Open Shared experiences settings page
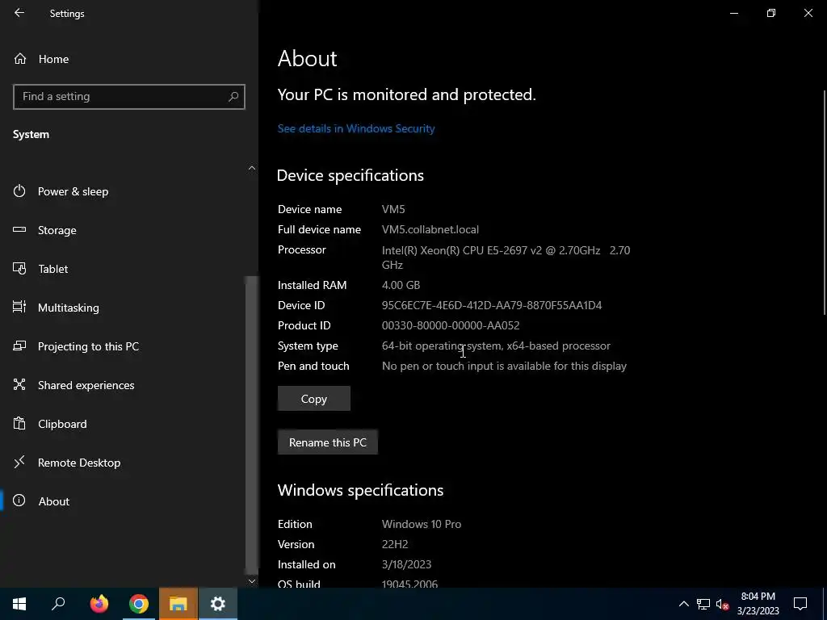Screen dimensions: 827x620 pos(86,385)
